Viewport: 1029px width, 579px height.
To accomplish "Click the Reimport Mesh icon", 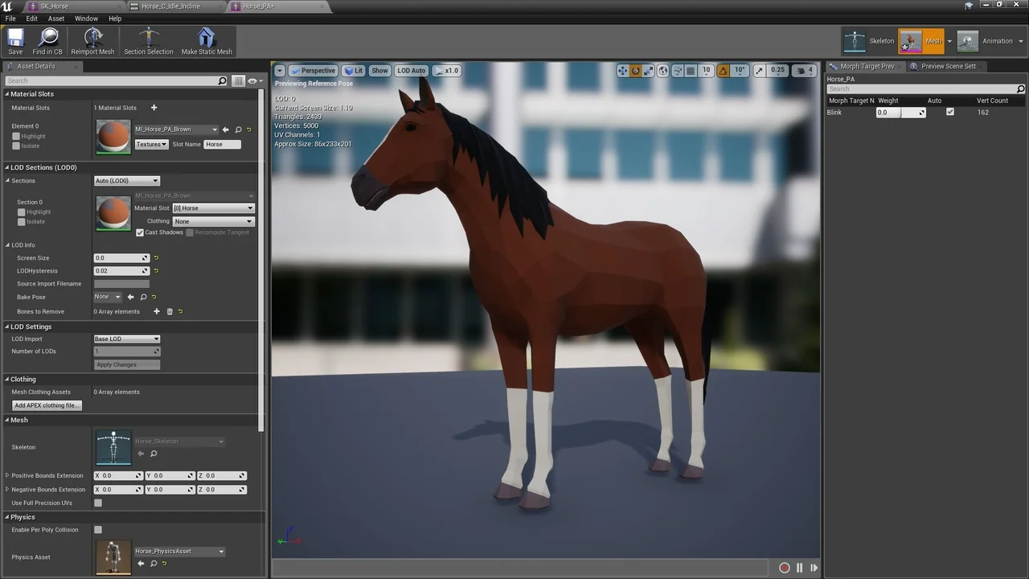I will [x=92, y=41].
